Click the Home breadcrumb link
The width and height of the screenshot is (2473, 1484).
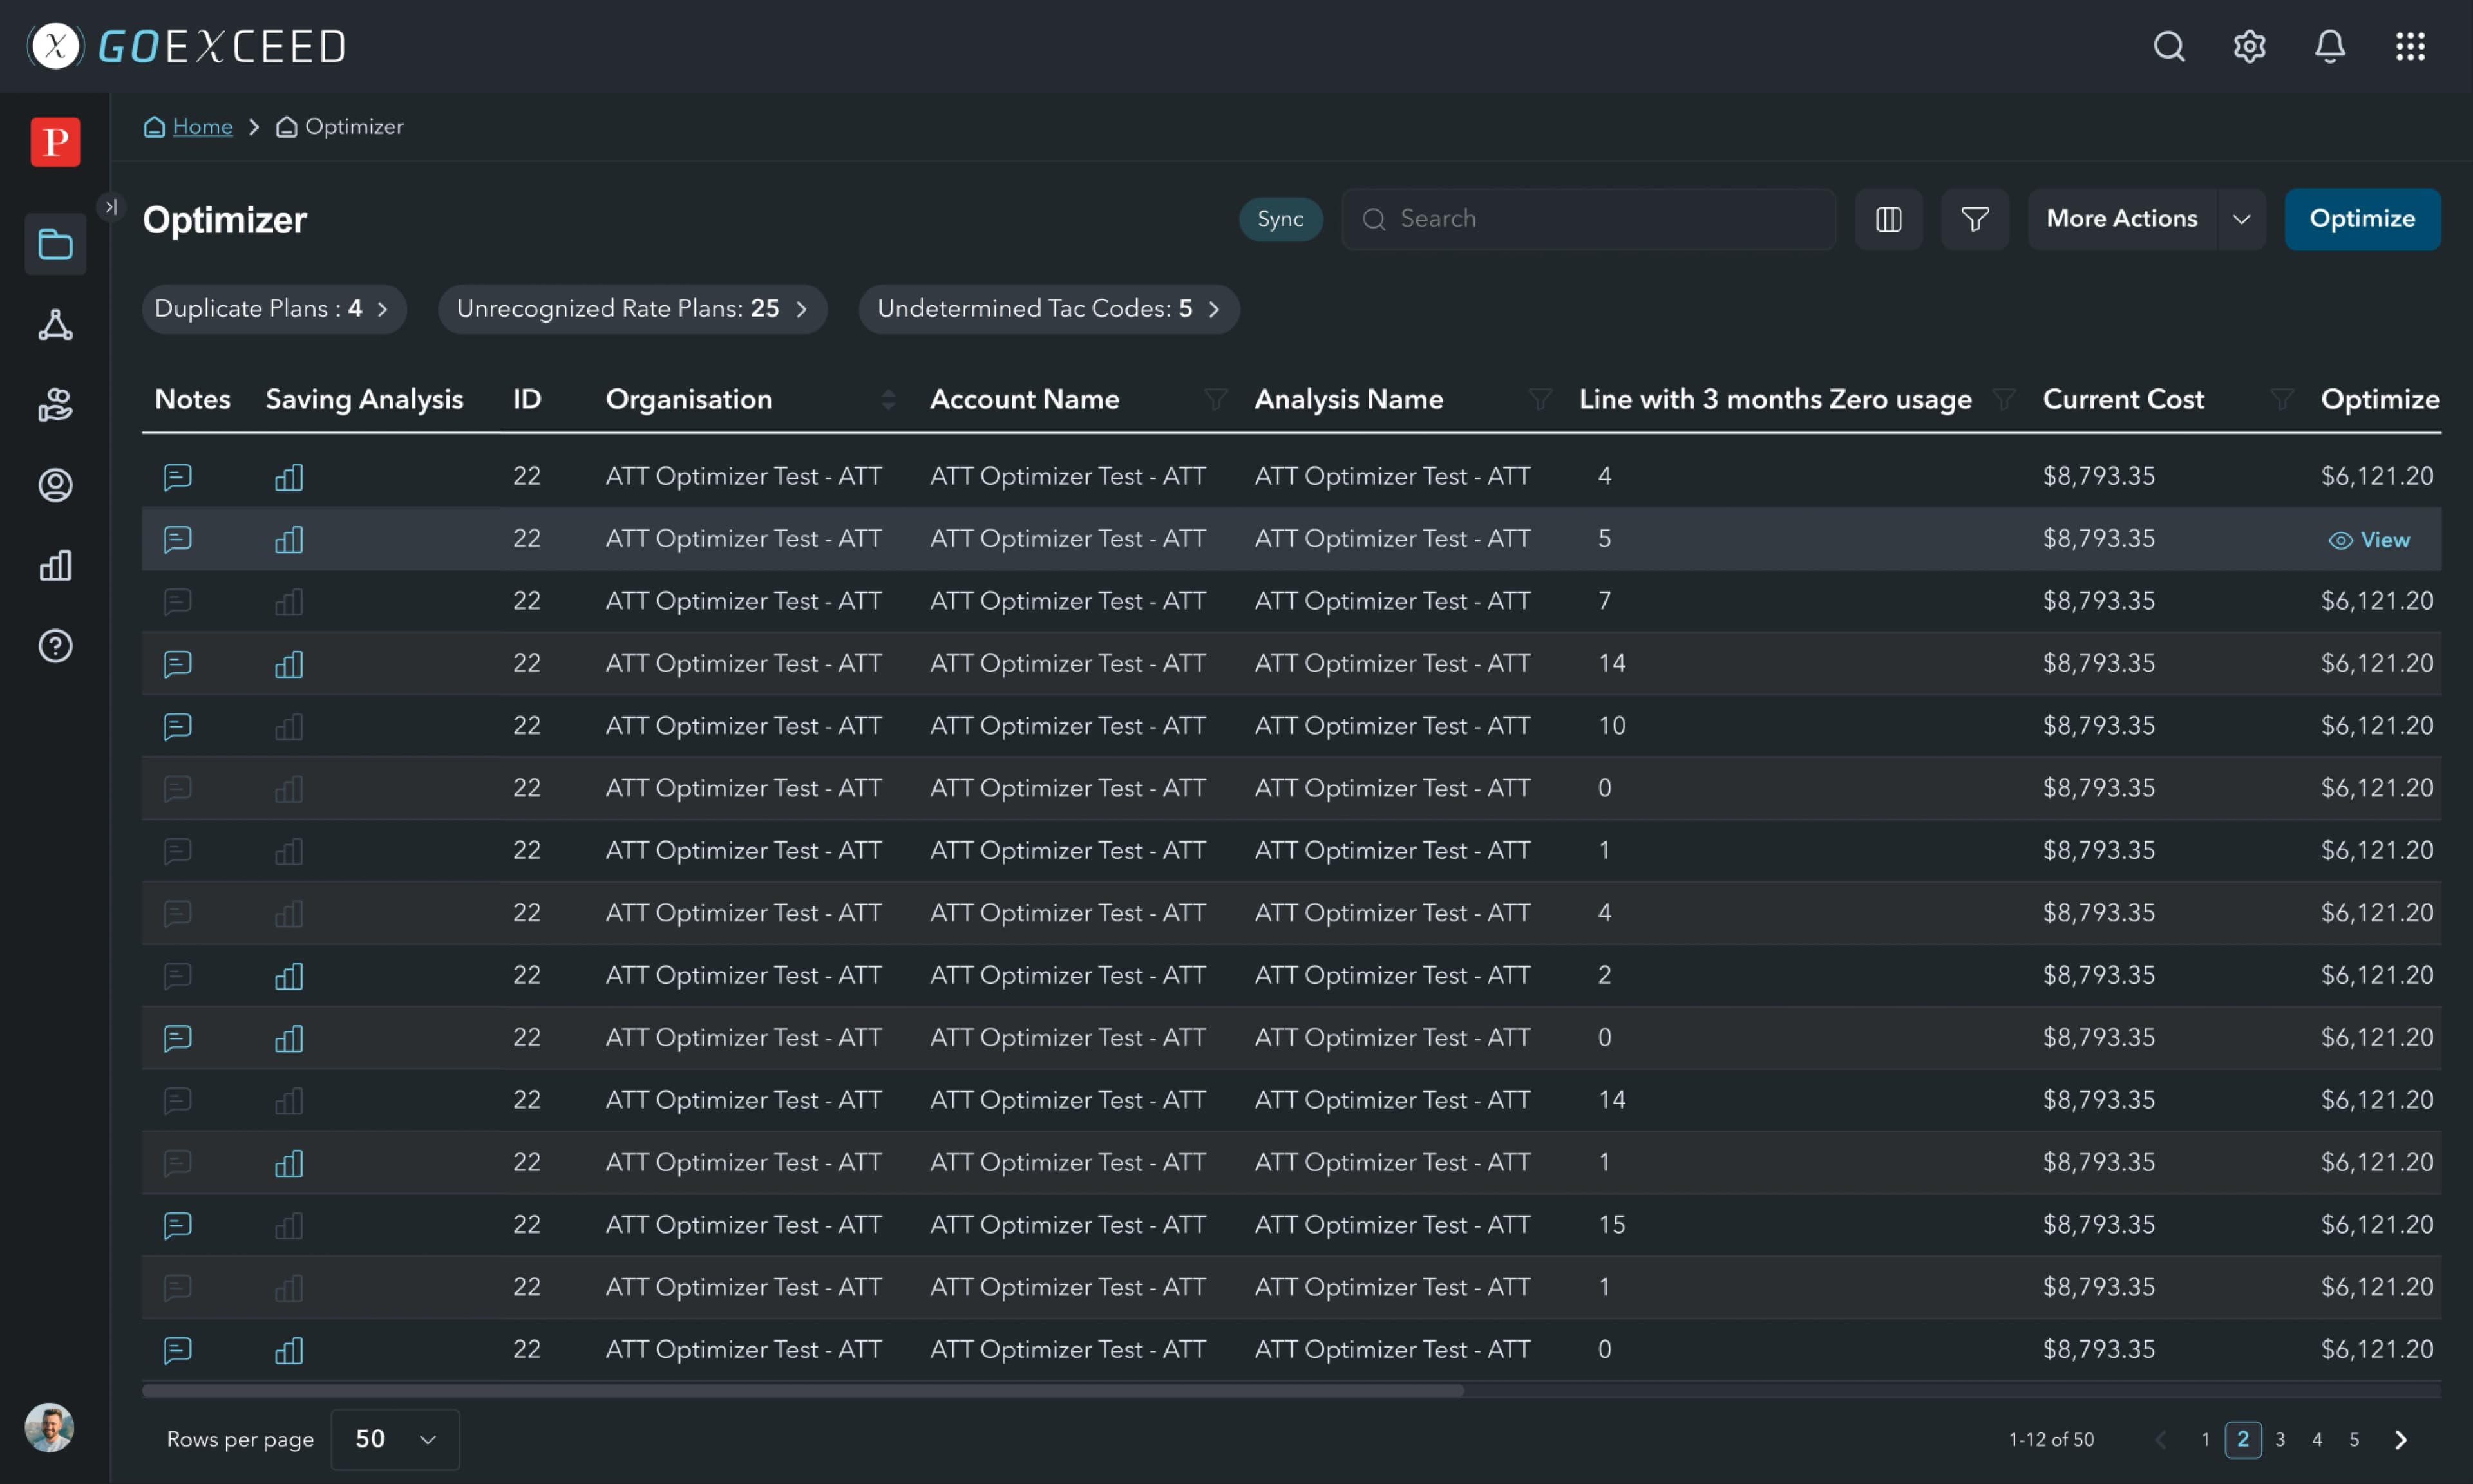[188, 127]
